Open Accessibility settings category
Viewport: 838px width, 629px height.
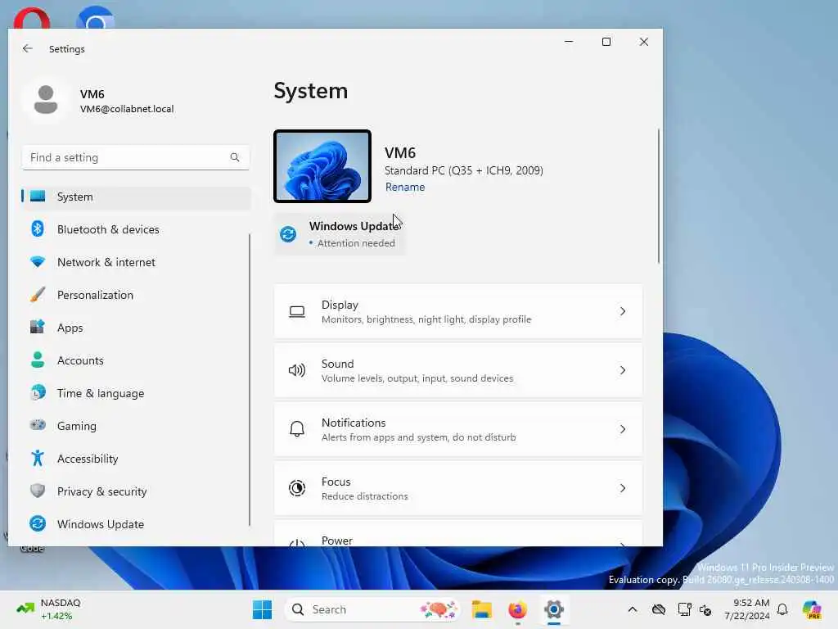click(x=136, y=459)
